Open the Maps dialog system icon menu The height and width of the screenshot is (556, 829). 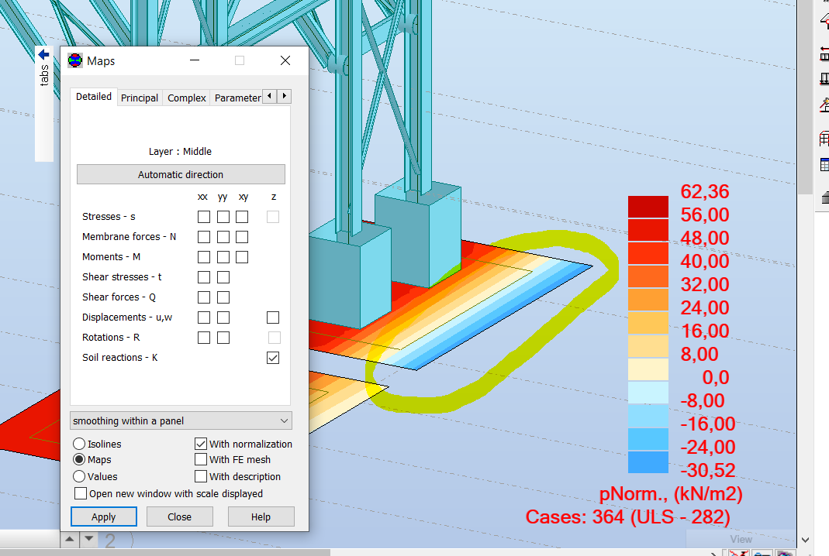pyautogui.click(x=75, y=60)
